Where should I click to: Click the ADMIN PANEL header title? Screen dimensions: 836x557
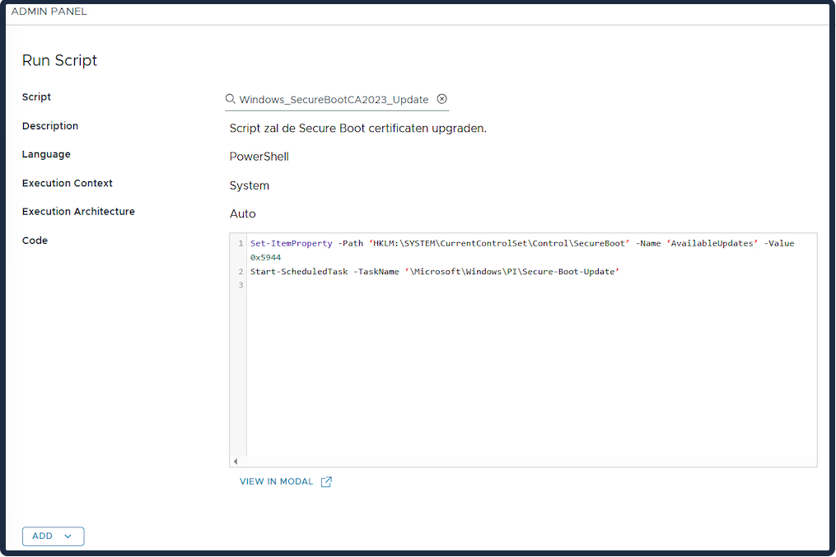(x=49, y=12)
